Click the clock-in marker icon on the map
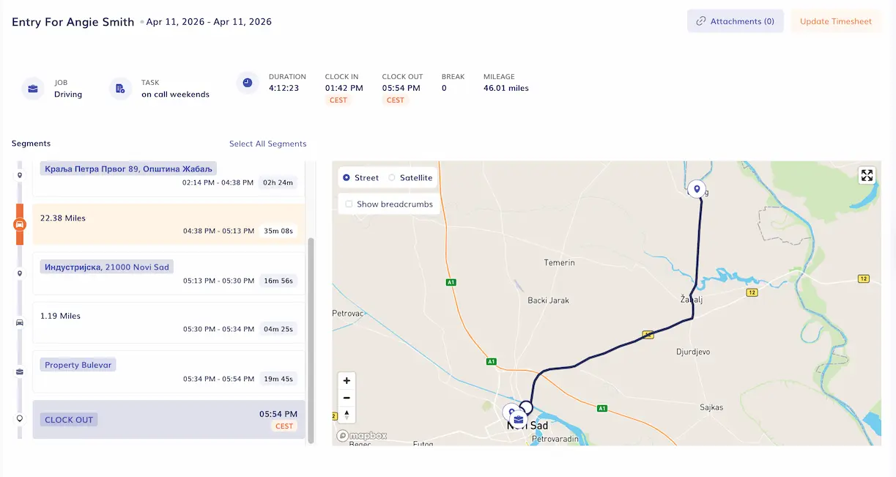The image size is (896, 477). [696, 188]
